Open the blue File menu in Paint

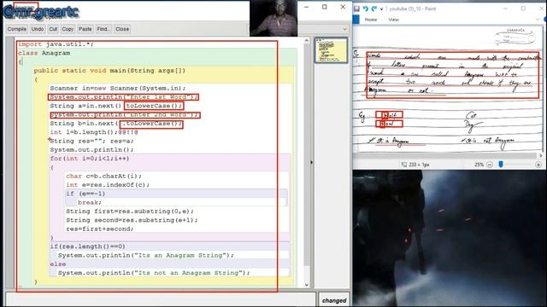(x=356, y=20)
